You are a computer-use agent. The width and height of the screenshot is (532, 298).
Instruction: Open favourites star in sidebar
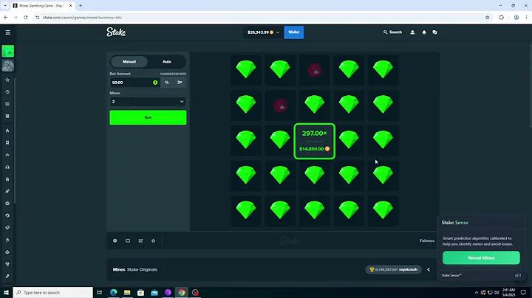(x=7, y=80)
